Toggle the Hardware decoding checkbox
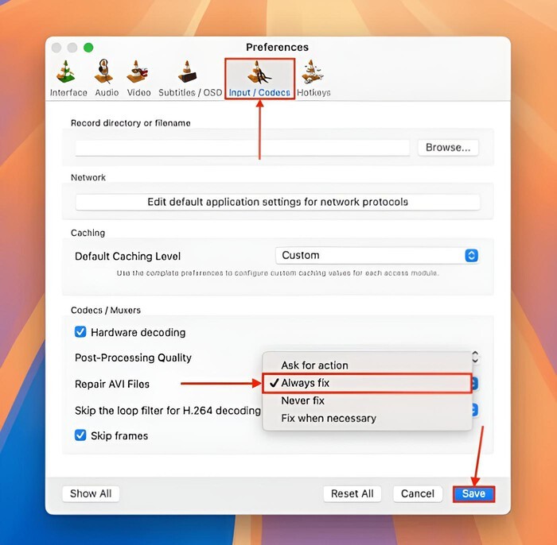 (x=80, y=332)
